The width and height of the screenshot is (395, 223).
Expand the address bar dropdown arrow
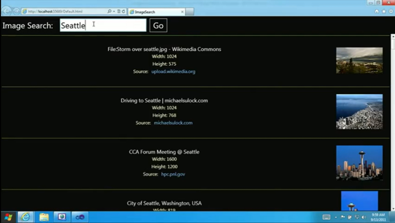tap(114, 12)
